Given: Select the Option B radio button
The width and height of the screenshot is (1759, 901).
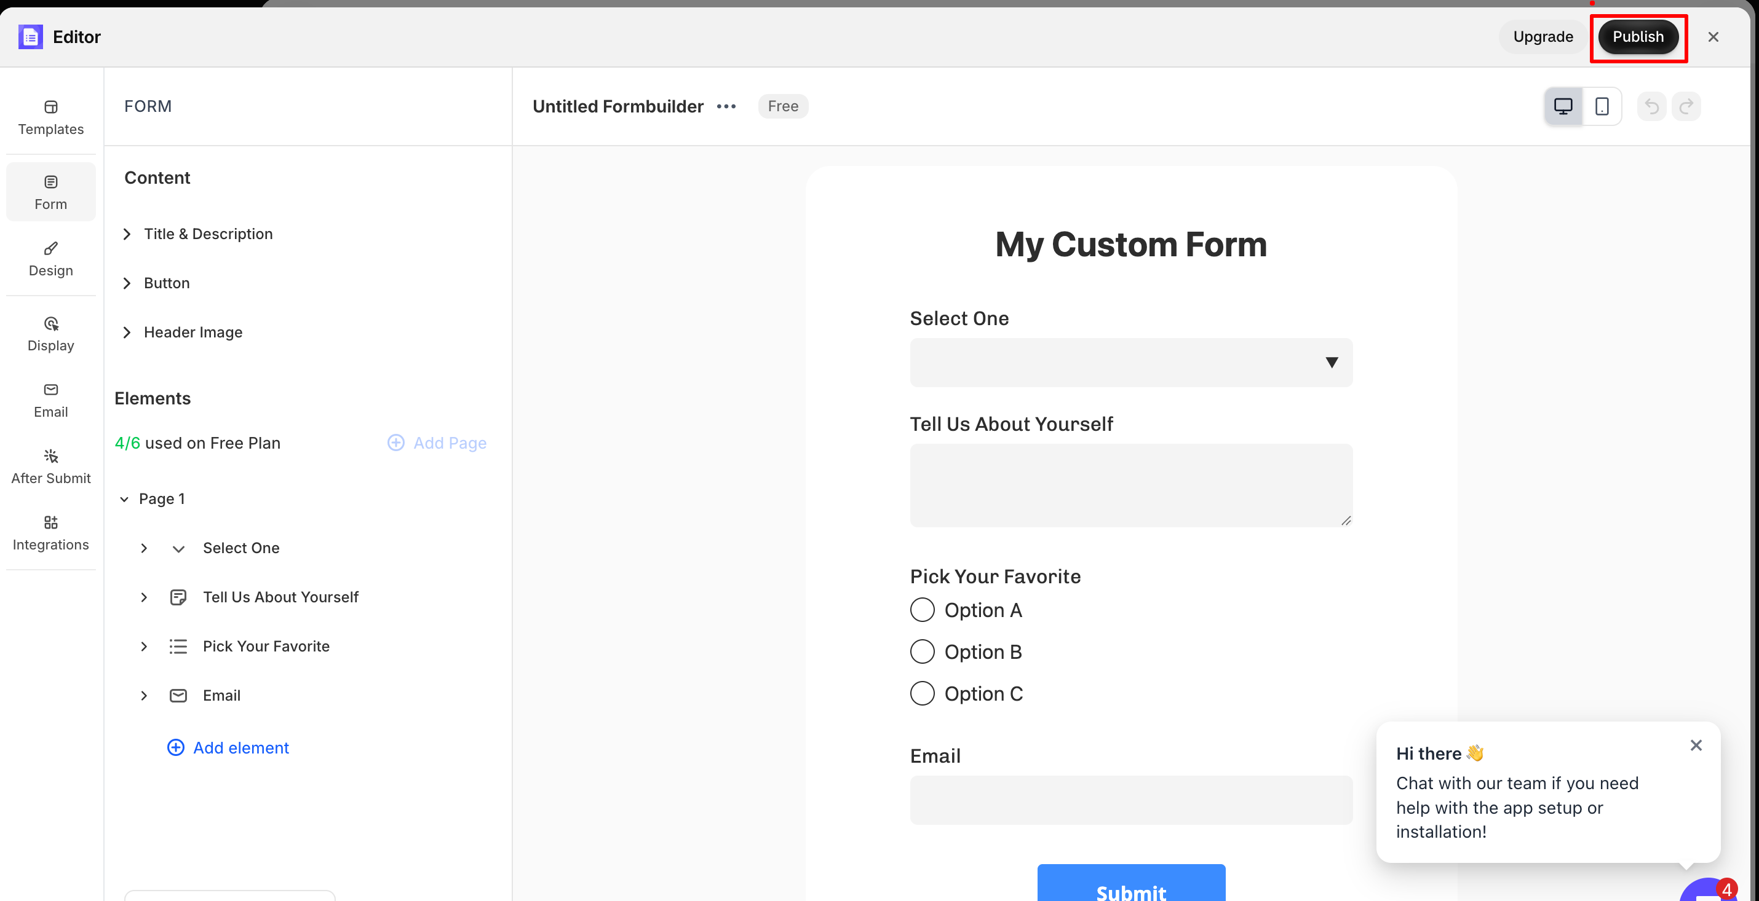Looking at the screenshot, I should (x=922, y=652).
